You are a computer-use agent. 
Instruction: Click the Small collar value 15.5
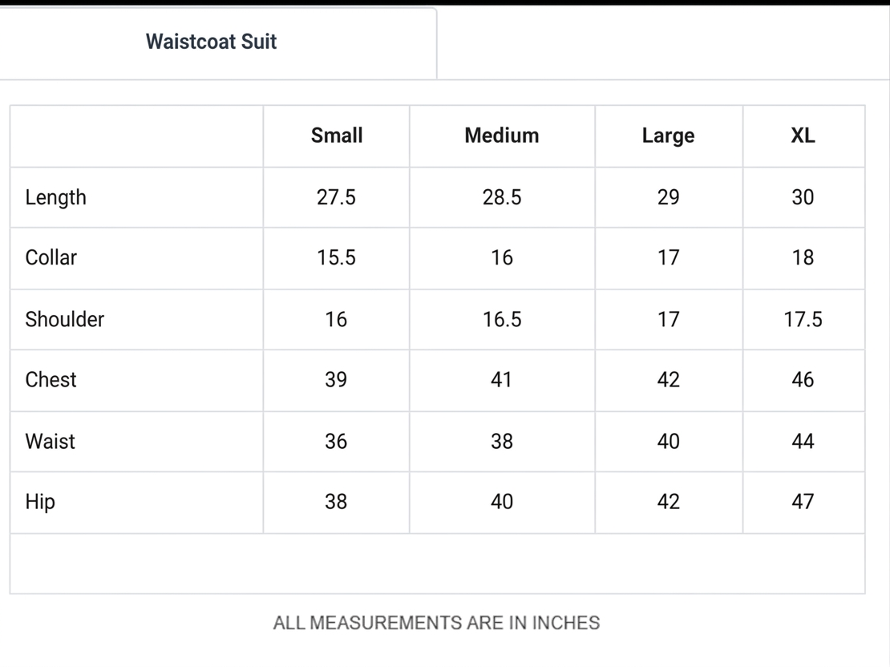tap(336, 257)
